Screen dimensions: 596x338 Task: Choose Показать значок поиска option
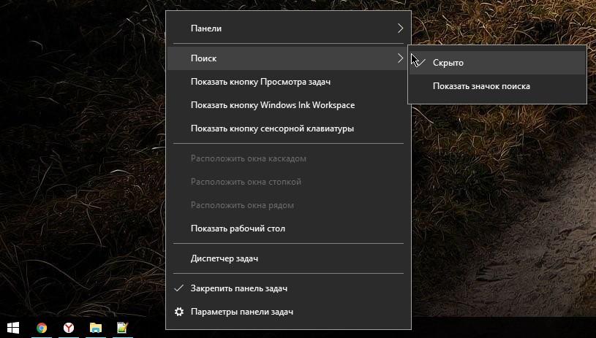[x=480, y=86]
